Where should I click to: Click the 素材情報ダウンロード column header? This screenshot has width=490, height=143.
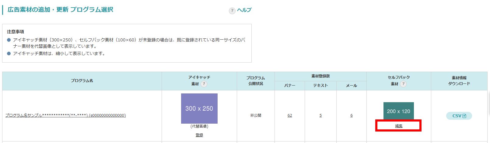pos(459,81)
